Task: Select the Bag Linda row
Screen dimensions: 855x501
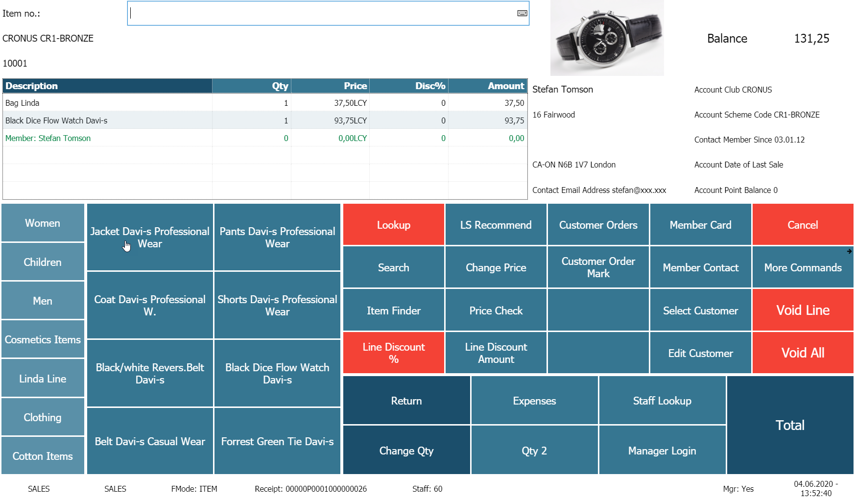Action: pos(108,103)
